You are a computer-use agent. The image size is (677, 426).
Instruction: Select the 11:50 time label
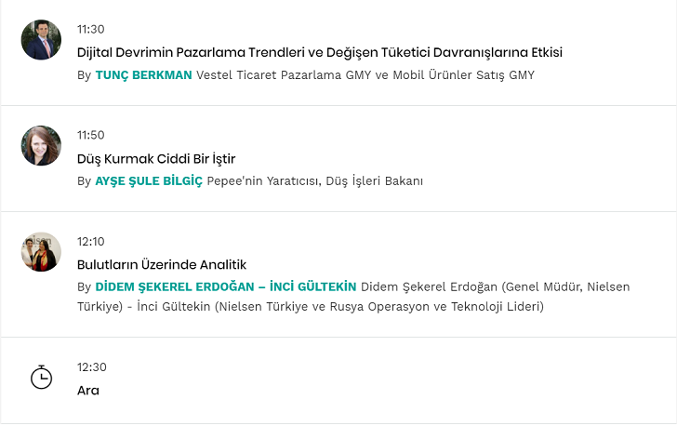point(91,135)
